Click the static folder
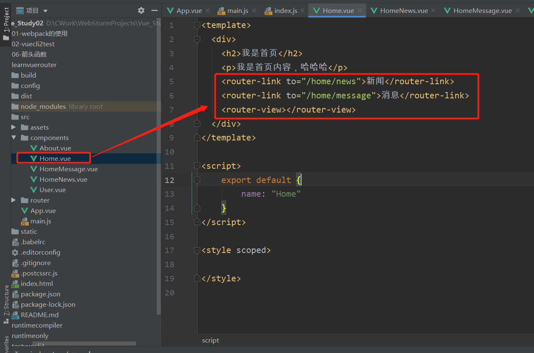 [x=29, y=231]
